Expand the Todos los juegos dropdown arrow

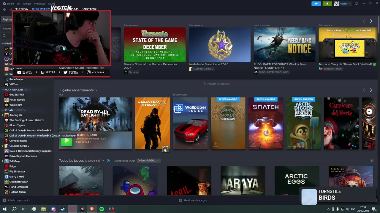pos(103,161)
